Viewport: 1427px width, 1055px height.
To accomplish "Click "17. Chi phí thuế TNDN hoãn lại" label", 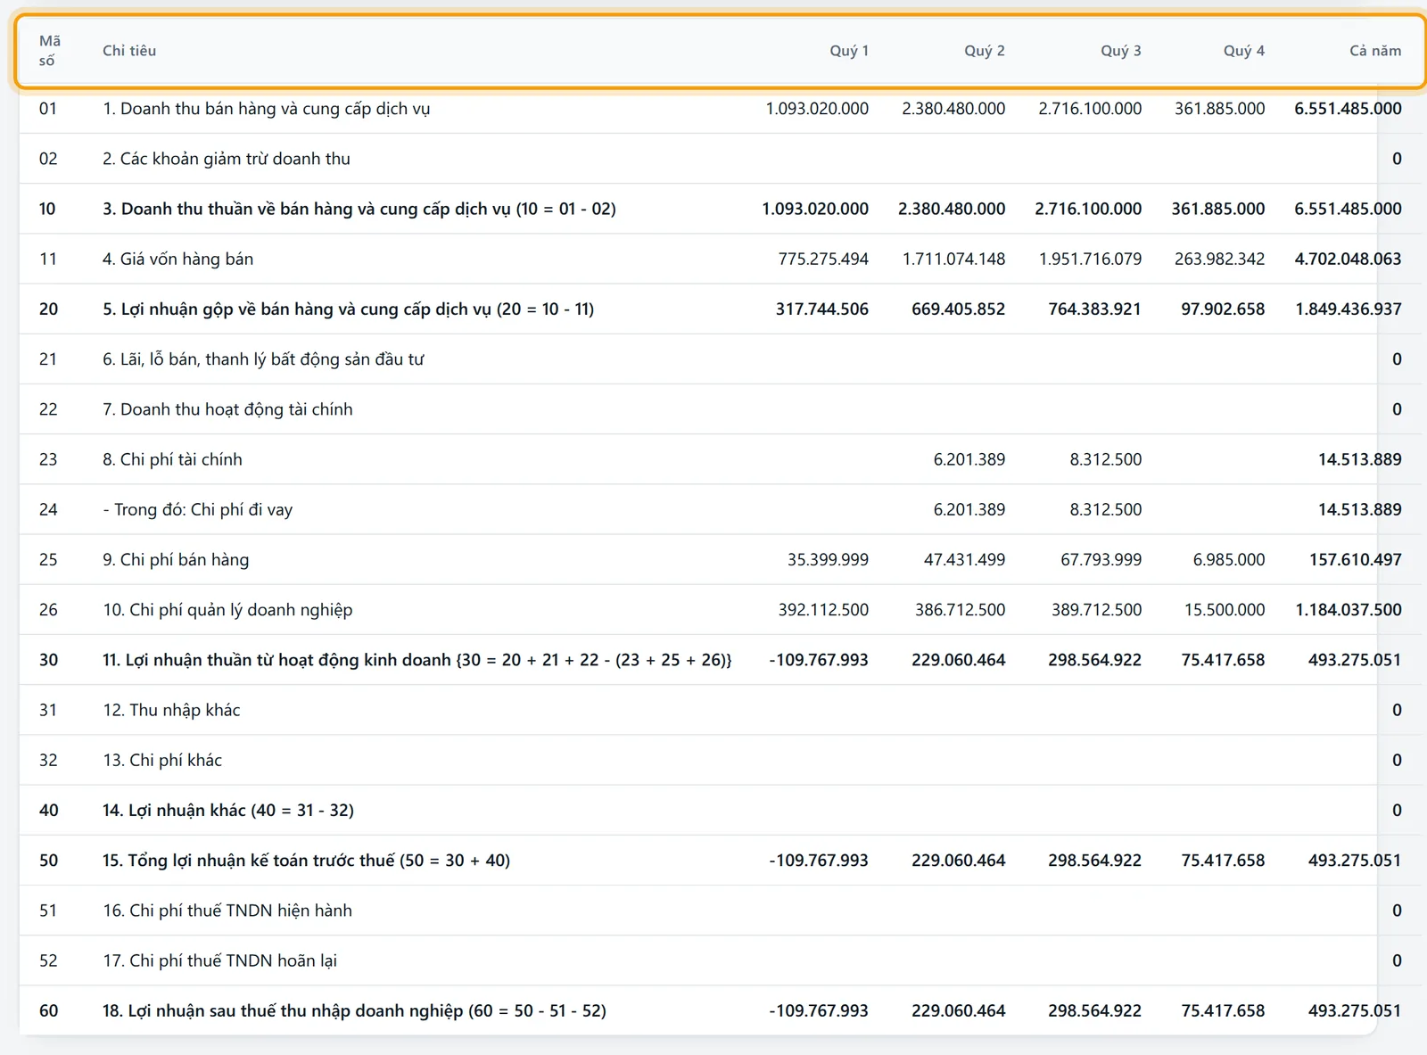I will (219, 960).
